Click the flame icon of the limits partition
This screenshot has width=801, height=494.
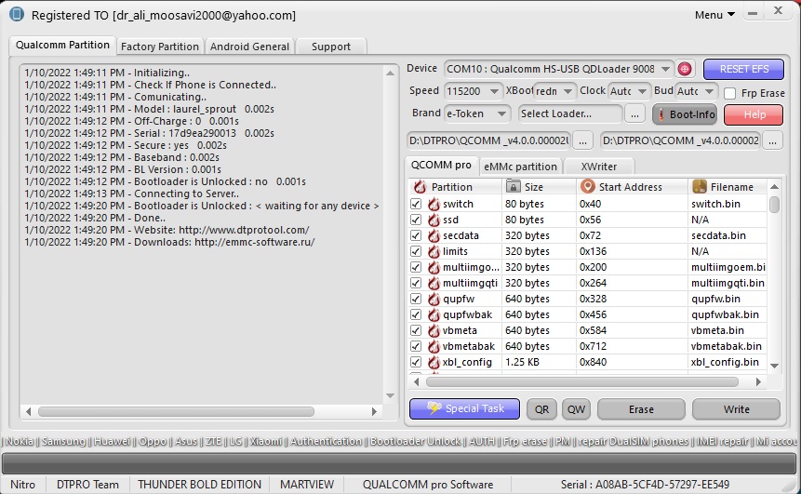pos(434,251)
